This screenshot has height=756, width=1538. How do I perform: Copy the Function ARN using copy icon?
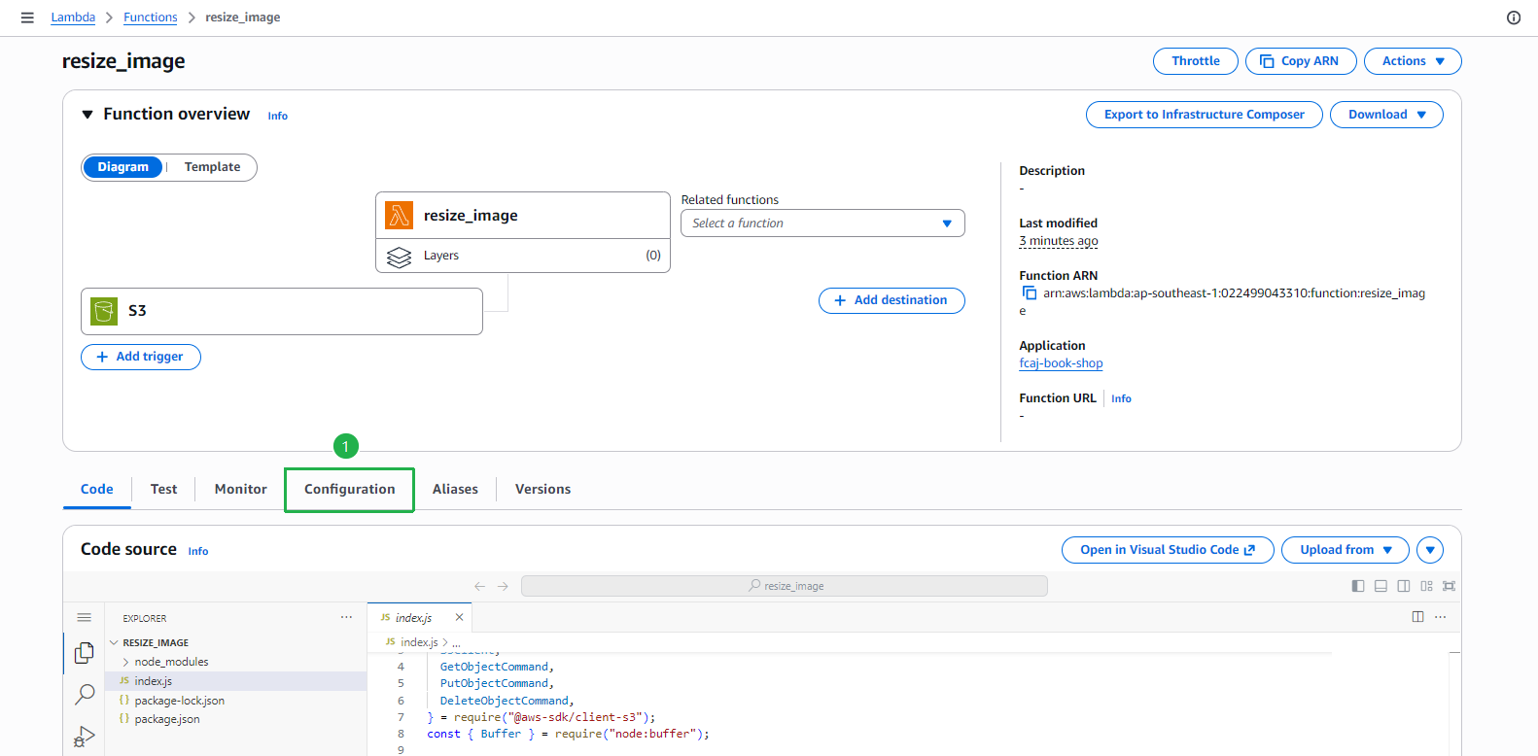[x=1029, y=292]
